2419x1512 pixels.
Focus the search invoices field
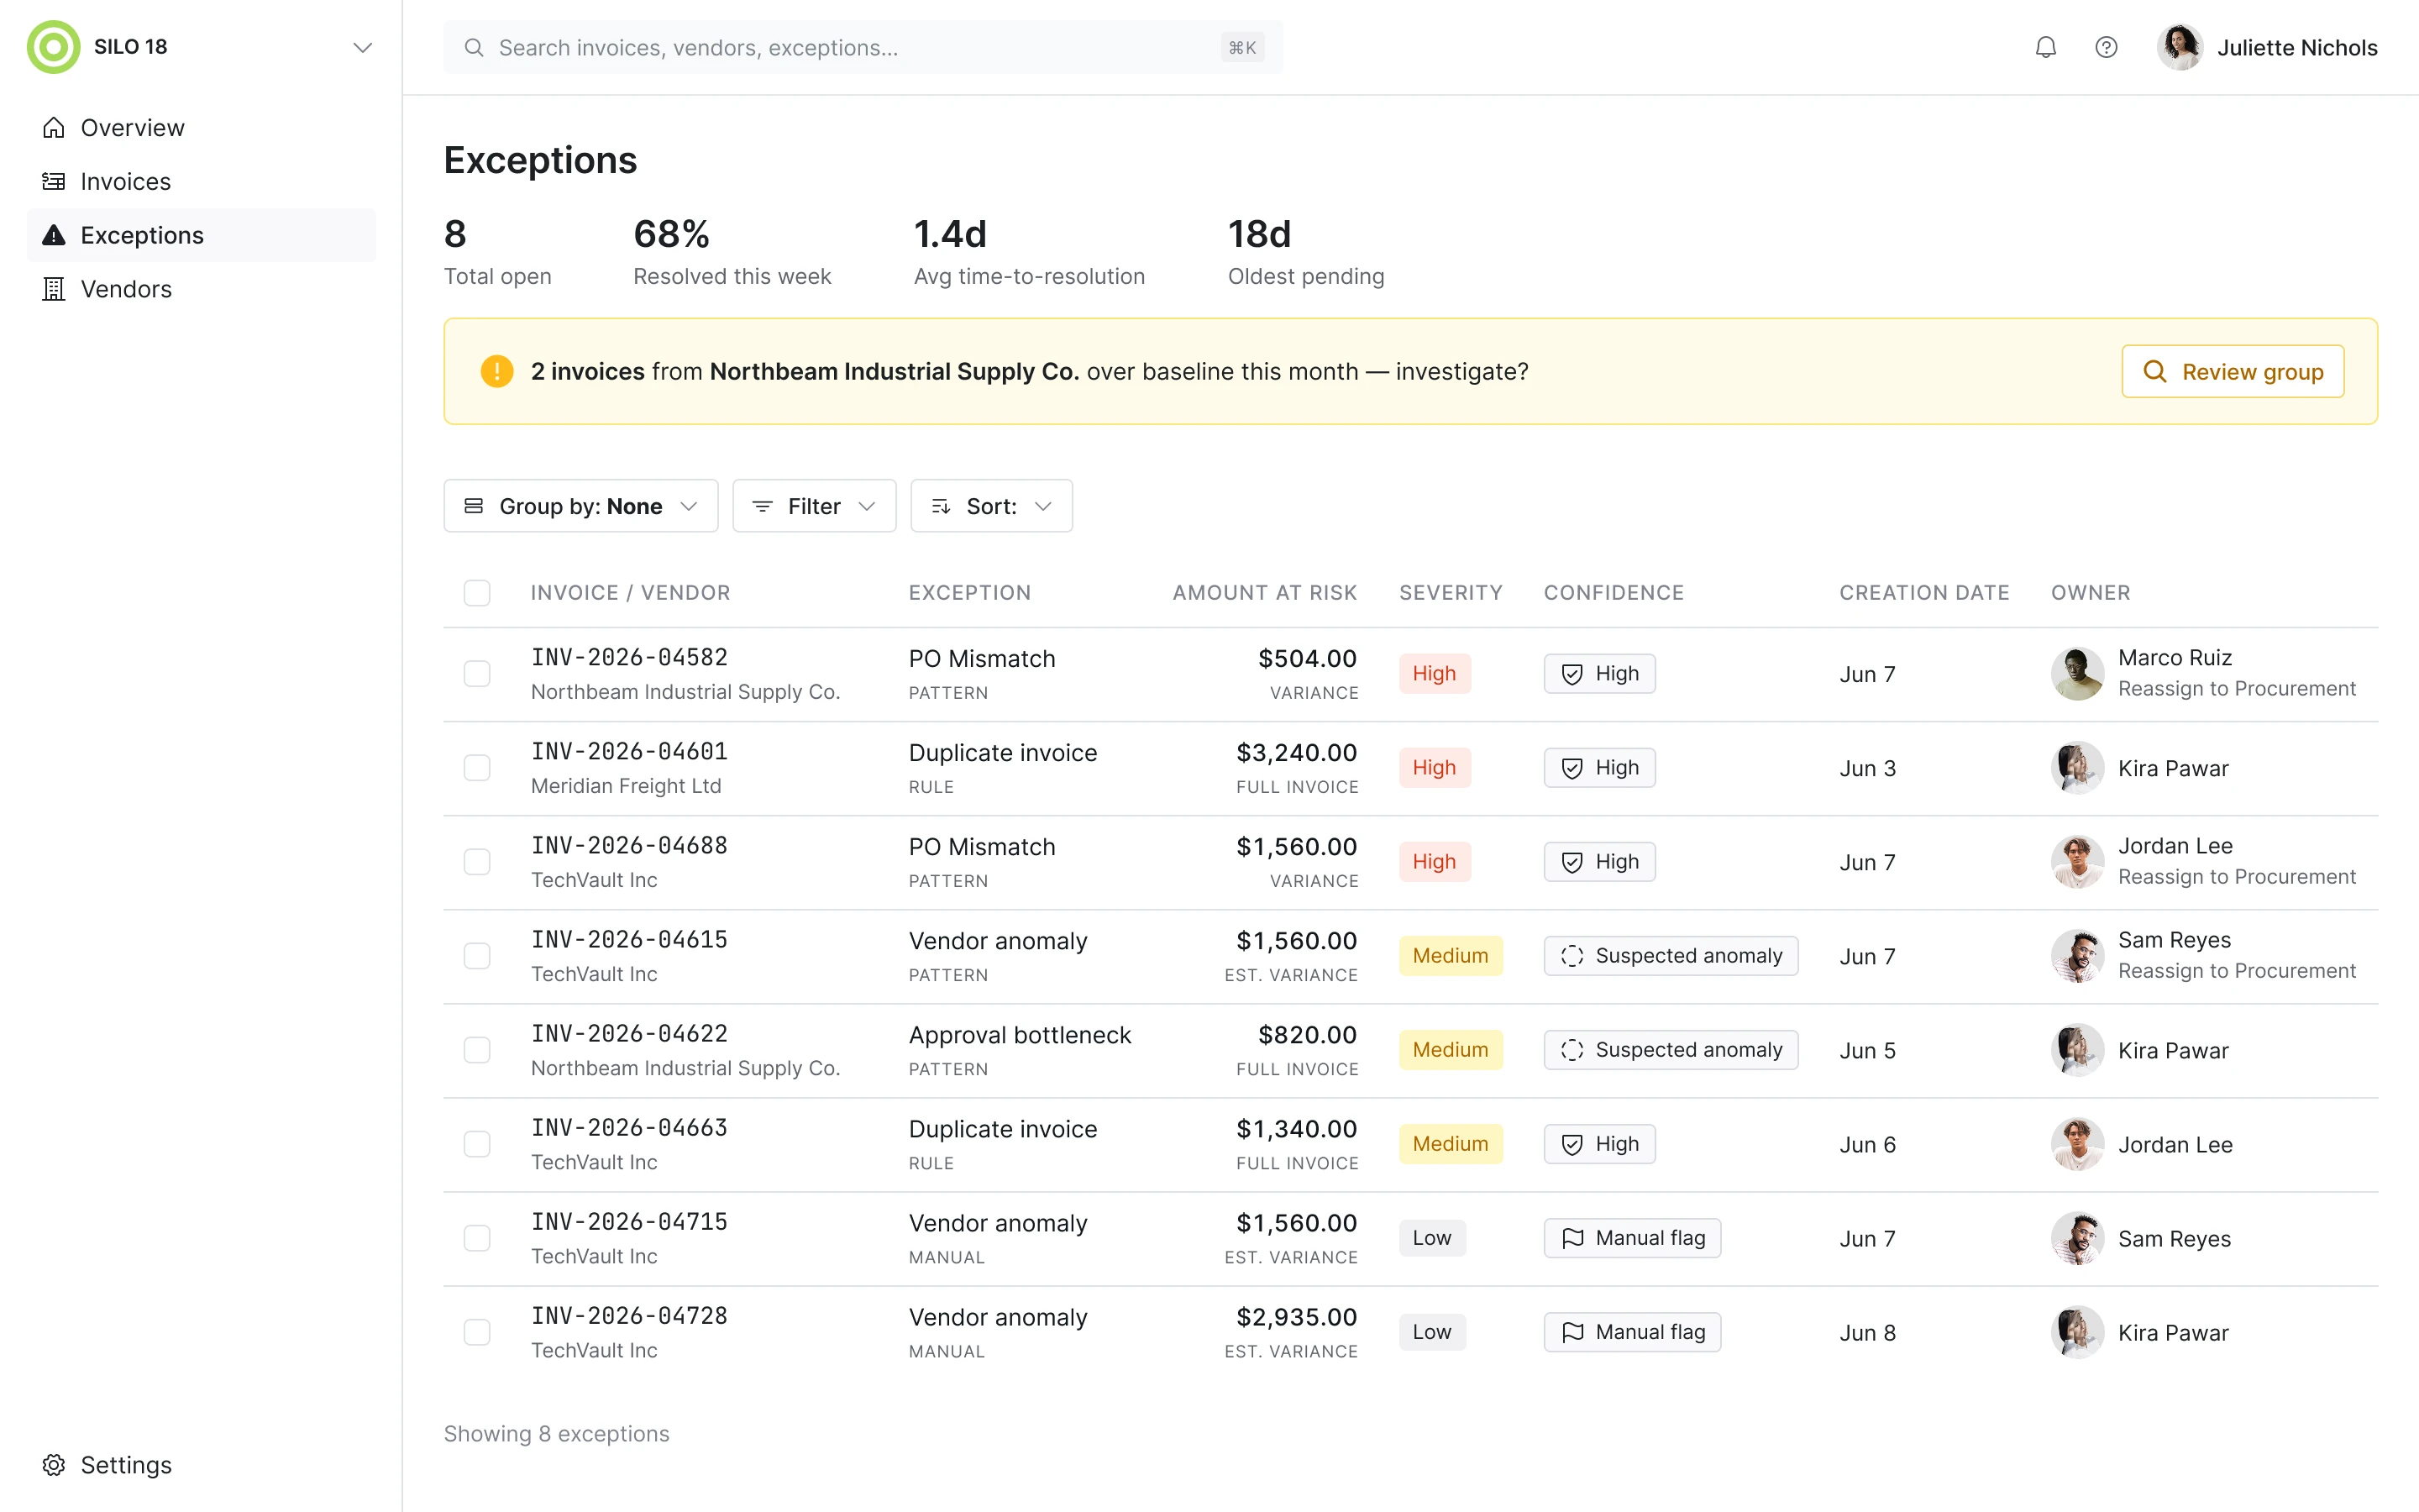863,47
